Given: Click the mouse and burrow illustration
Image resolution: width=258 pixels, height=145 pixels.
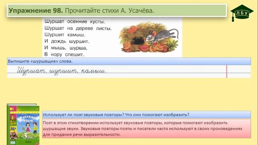Looking at the screenshot, I should tap(149, 37).
